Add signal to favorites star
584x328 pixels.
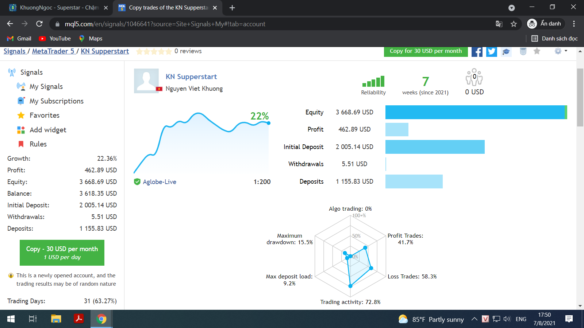537,51
